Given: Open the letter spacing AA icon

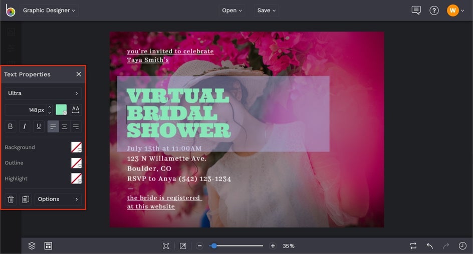Looking at the screenshot, I should [76, 110].
